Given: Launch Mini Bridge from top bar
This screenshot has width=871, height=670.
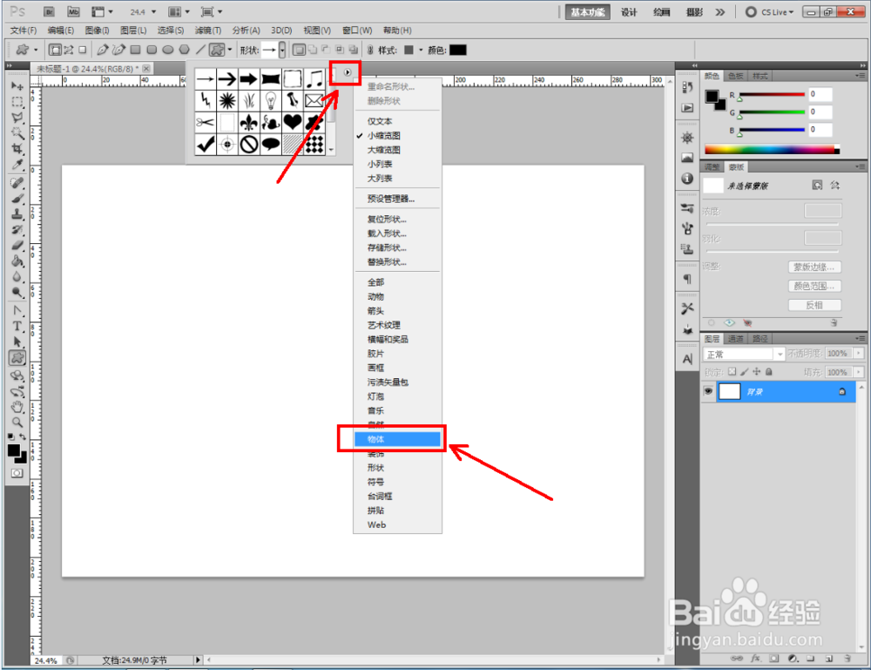Looking at the screenshot, I should [73, 11].
